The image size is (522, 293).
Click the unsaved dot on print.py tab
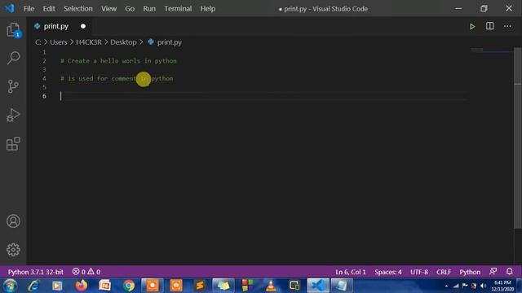point(83,26)
